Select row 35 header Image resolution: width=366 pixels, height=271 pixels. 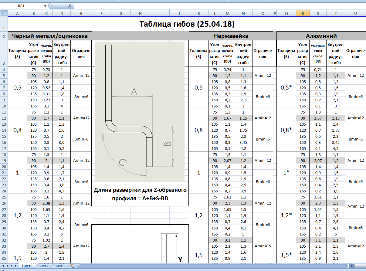[x=4, y=258]
